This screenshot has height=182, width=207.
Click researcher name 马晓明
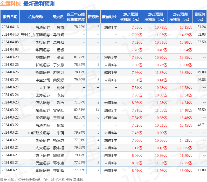coord(59,35)
